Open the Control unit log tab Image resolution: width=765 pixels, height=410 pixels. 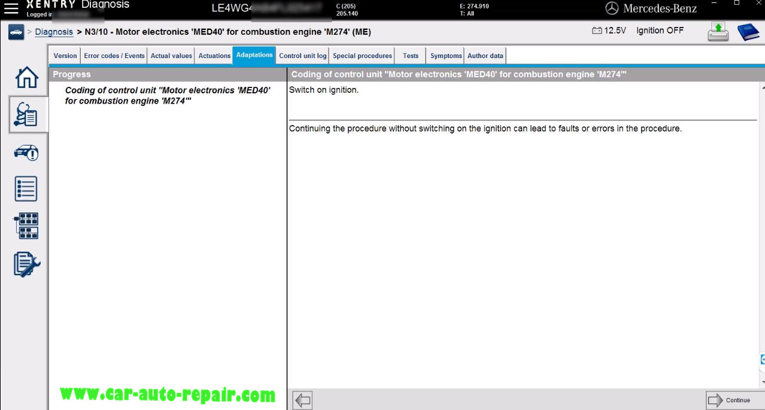pyautogui.click(x=303, y=56)
